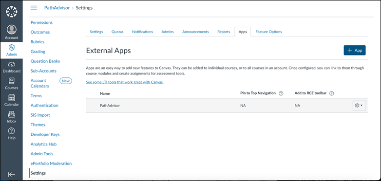Switch to the Notifications tab
Viewport: 381px width, 181px height.
pyautogui.click(x=142, y=32)
